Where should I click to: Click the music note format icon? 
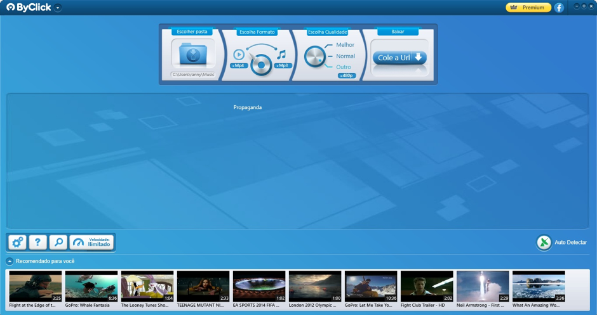(x=281, y=55)
